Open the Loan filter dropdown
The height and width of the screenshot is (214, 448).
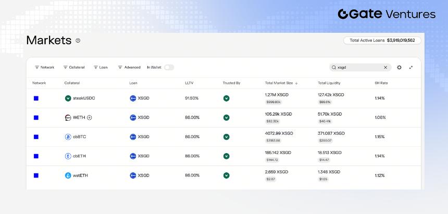pyautogui.click(x=101, y=68)
